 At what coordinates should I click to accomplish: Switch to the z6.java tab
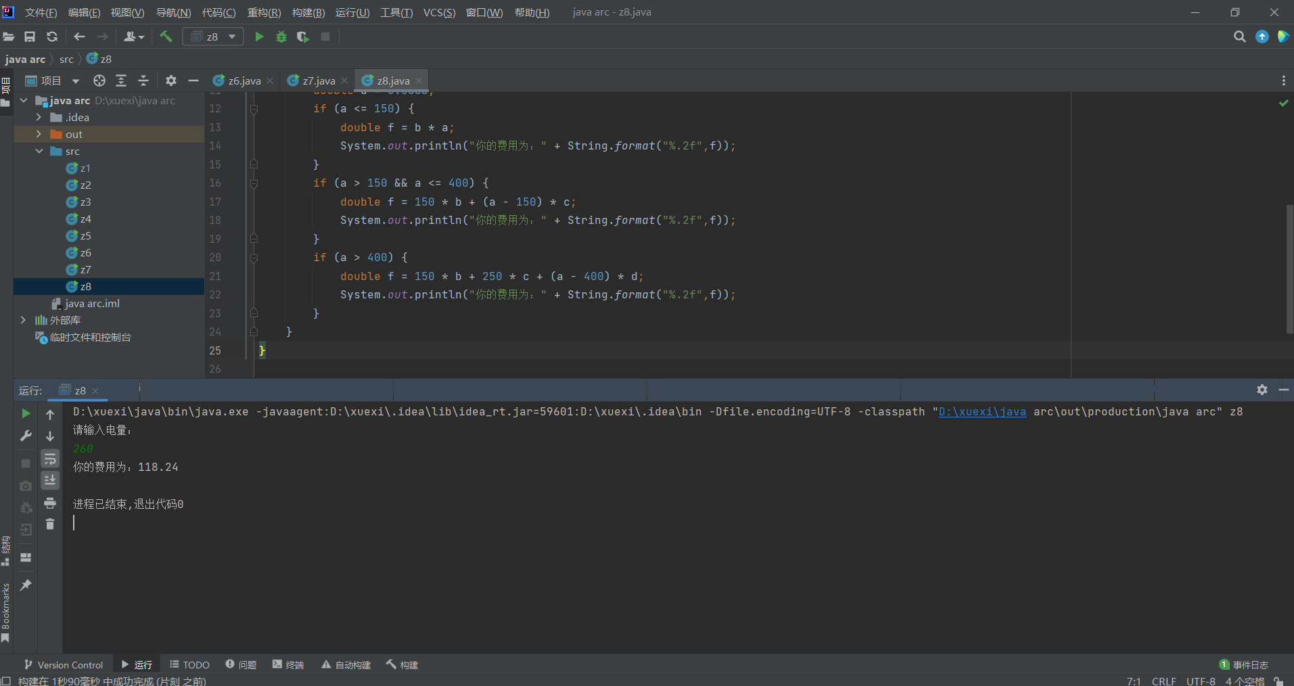tap(244, 81)
